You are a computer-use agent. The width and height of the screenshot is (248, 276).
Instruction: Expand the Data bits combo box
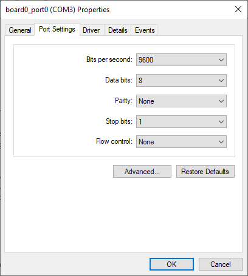(x=181, y=81)
